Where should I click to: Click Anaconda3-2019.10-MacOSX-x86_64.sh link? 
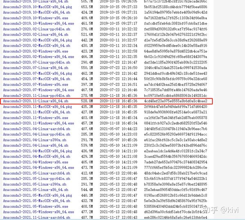tap(37, 13)
